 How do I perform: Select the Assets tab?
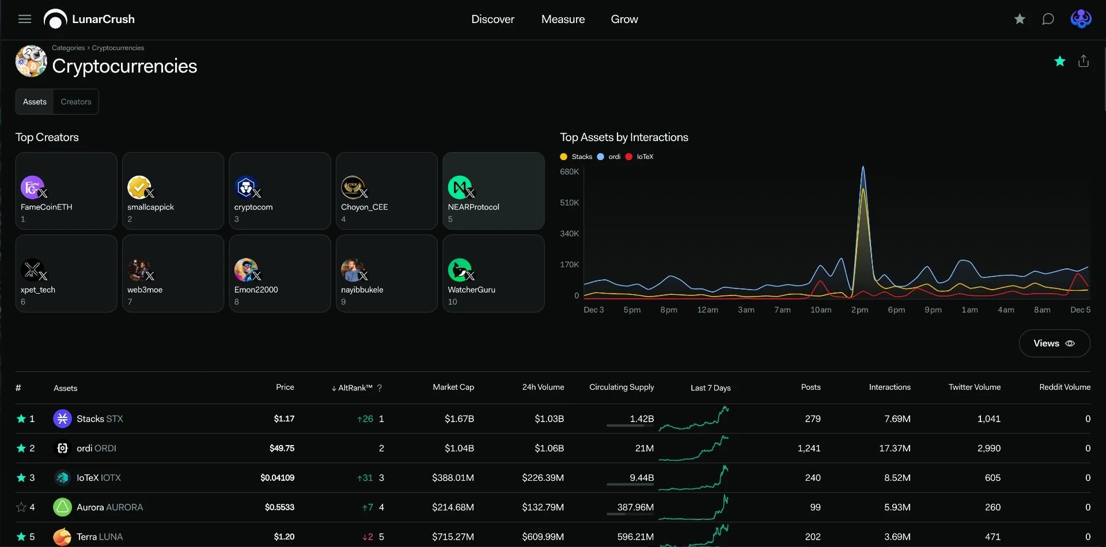tap(35, 102)
